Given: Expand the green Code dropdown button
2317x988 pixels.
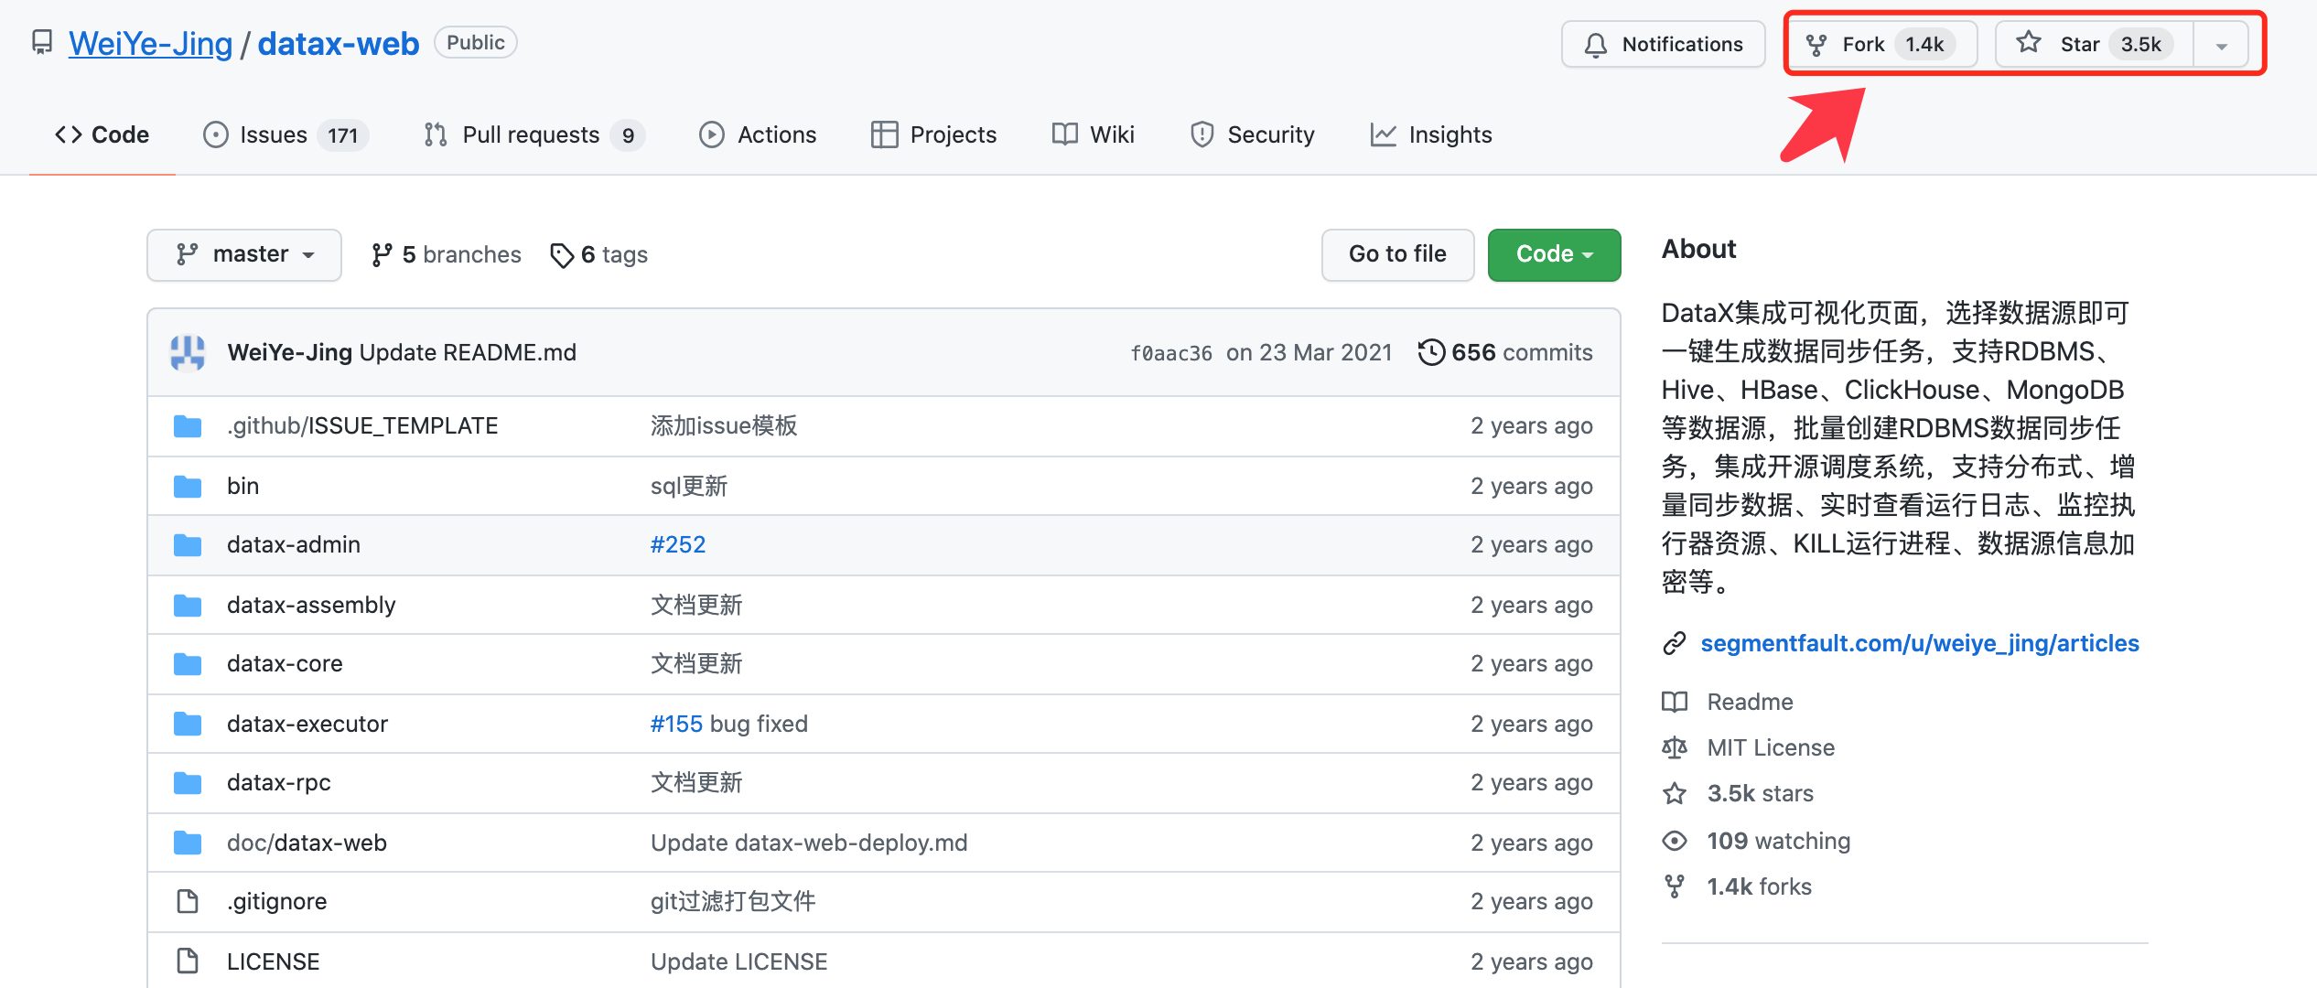Looking at the screenshot, I should click(1554, 254).
